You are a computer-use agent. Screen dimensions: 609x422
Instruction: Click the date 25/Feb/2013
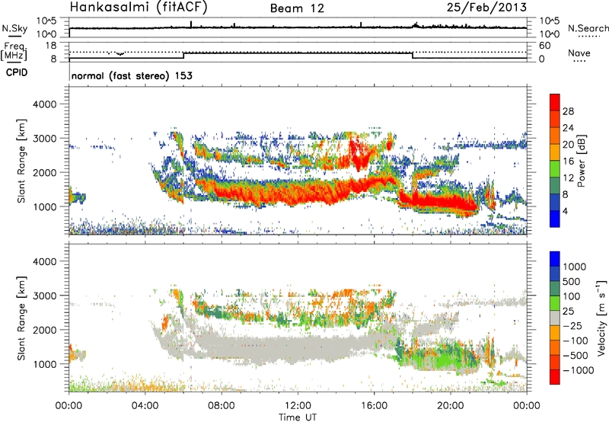[x=486, y=7]
